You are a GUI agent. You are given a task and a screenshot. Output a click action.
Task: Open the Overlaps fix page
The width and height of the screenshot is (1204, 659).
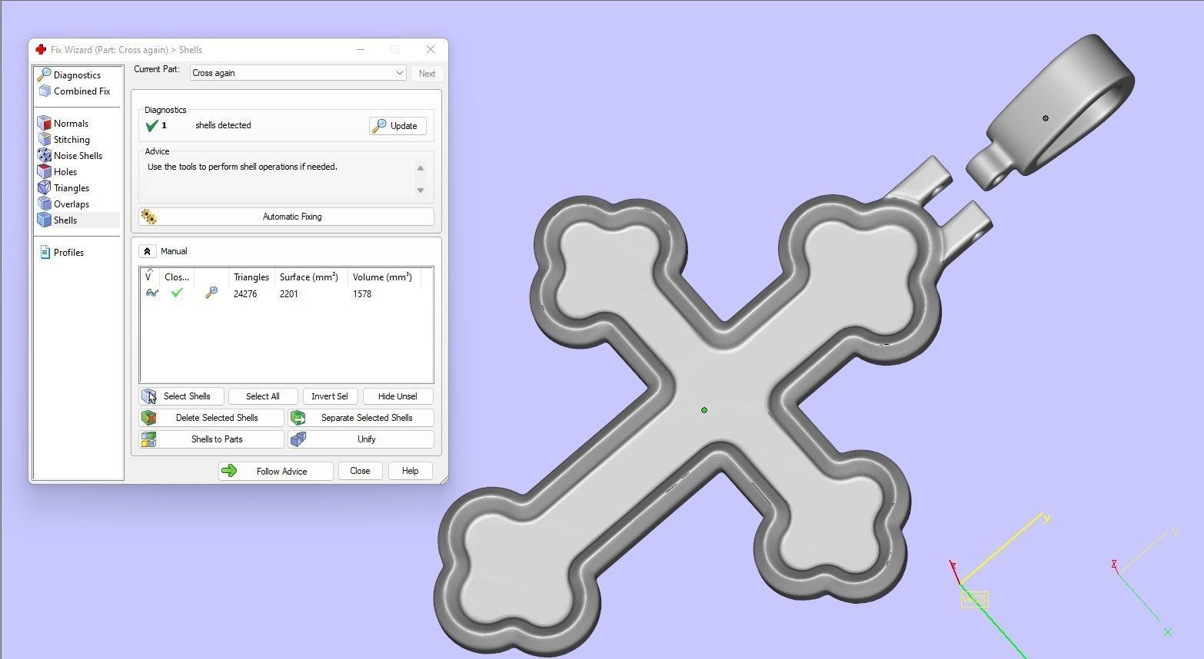(x=72, y=204)
